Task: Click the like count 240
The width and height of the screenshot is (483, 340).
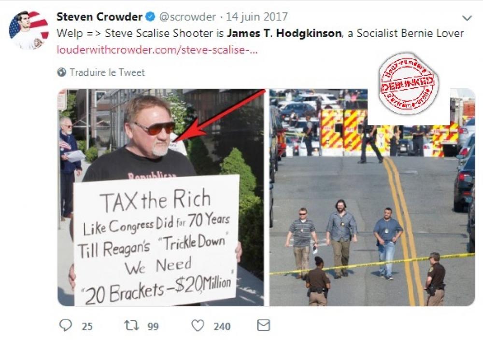Action: coord(222,326)
